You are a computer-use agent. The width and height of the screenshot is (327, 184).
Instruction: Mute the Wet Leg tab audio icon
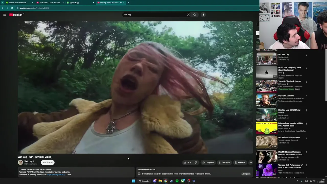pos(121,3)
